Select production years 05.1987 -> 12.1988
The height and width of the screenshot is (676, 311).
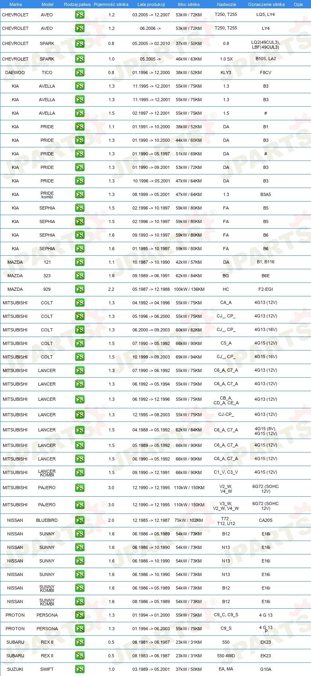click(x=151, y=289)
